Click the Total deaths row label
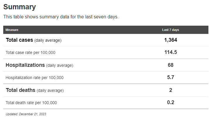 tap(21, 90)
